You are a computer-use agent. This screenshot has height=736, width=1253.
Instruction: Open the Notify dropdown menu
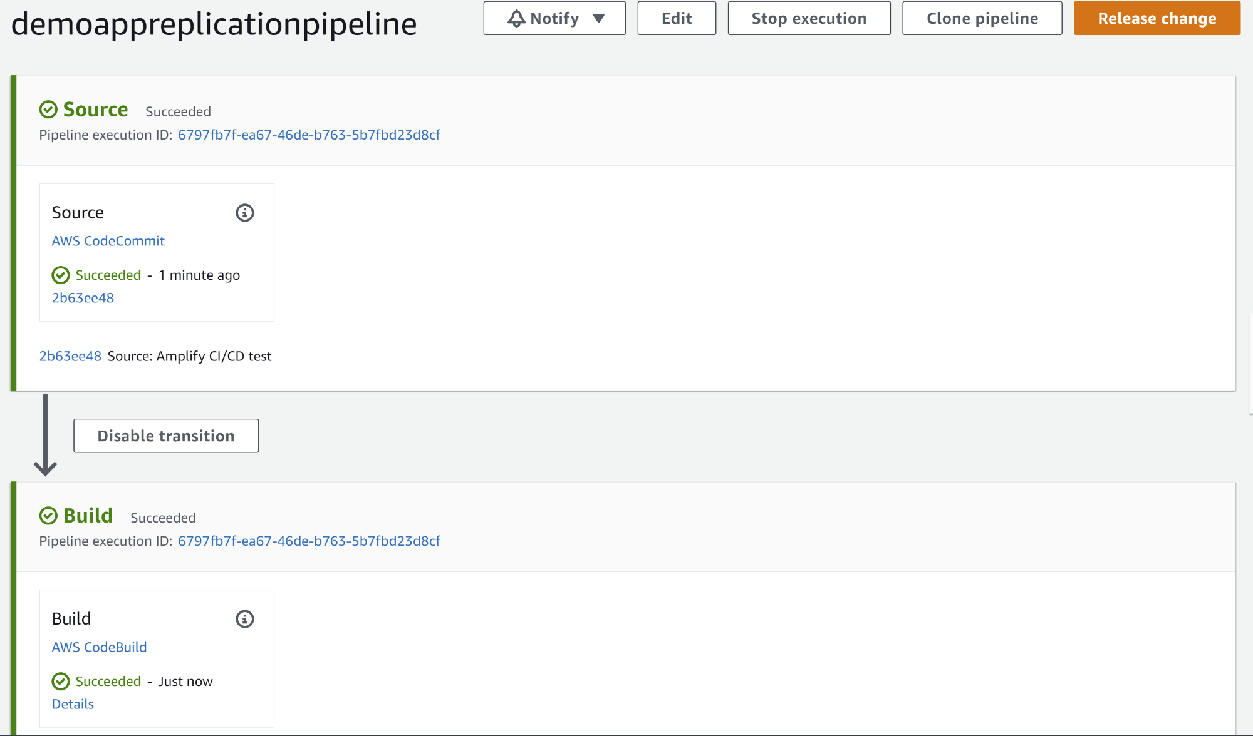pyautogui.click(x=554, y=18)
